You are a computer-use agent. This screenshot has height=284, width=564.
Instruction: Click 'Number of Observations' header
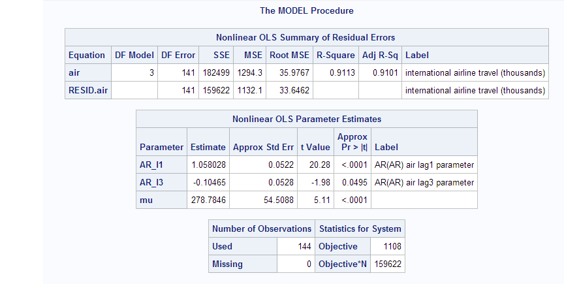click(262, 229)
